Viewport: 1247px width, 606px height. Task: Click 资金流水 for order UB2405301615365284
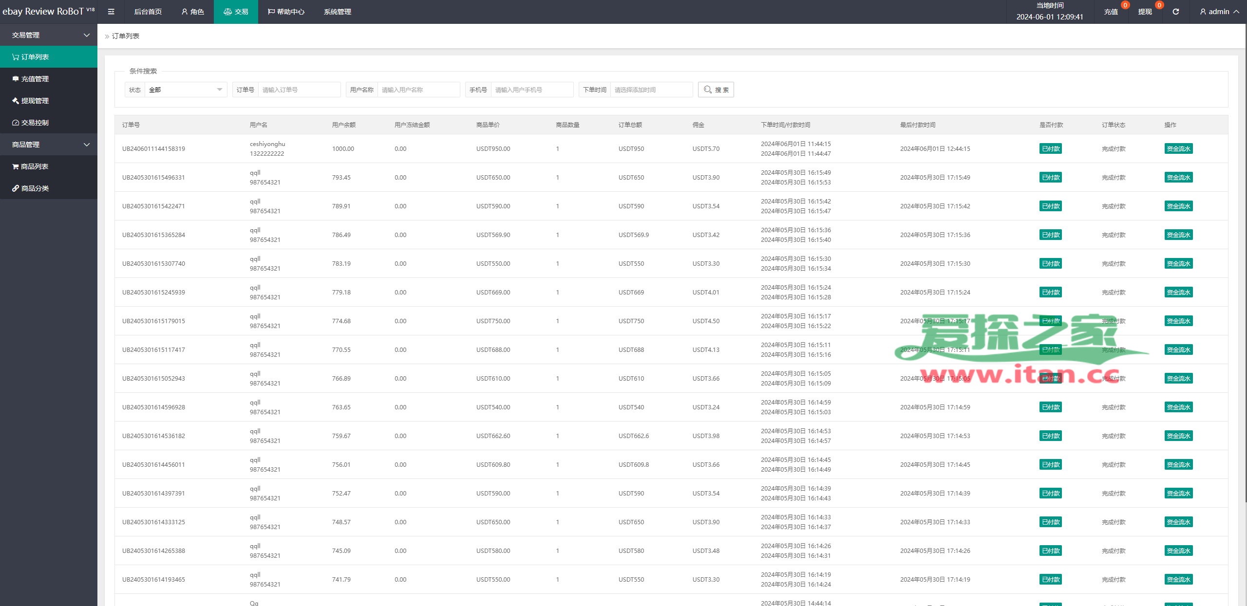click(x=1178, y=235)
